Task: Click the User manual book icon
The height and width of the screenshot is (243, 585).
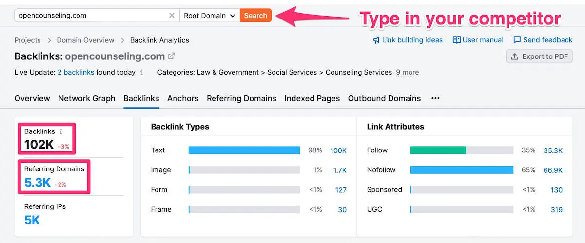Action: click(456, 40)
